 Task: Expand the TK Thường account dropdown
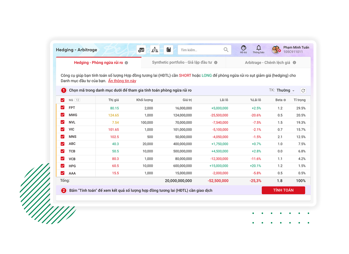(x=285, y=91)
